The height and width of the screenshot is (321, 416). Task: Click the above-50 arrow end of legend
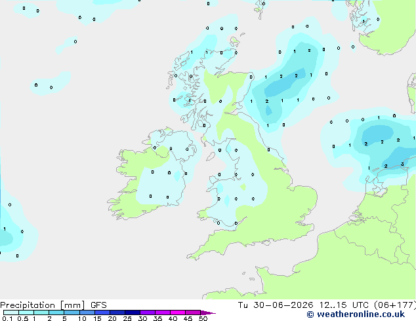(x=208, y=312)
